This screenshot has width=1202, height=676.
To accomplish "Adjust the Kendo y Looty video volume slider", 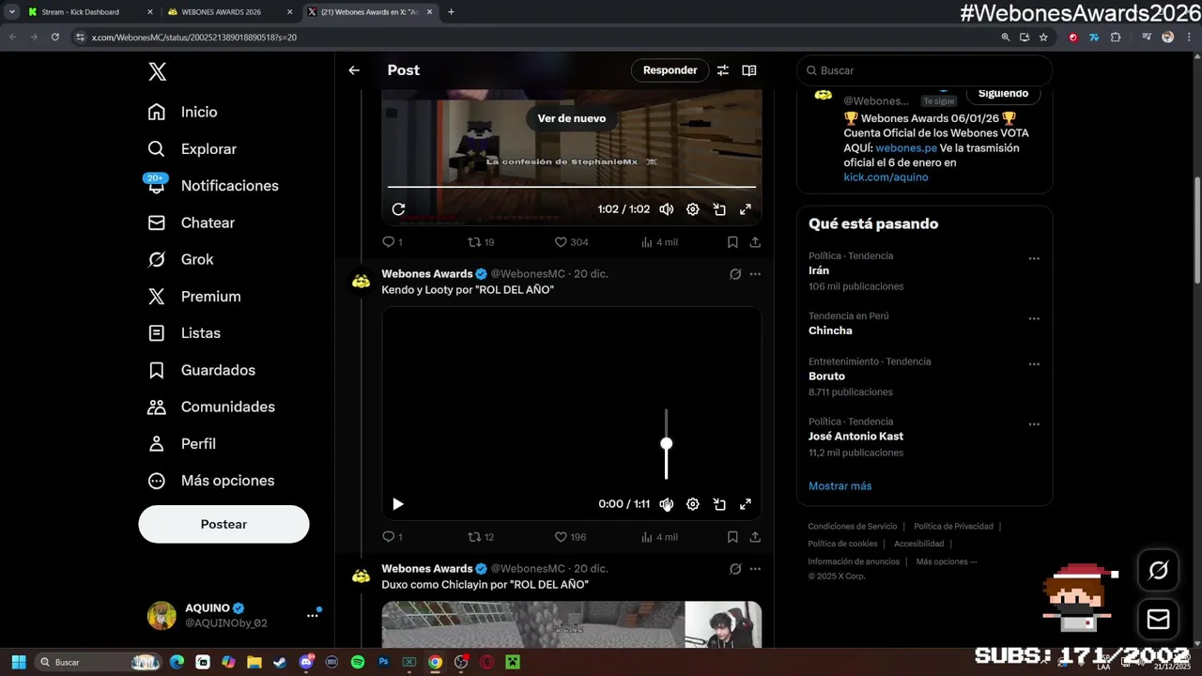I will click(x=667, y=444).
